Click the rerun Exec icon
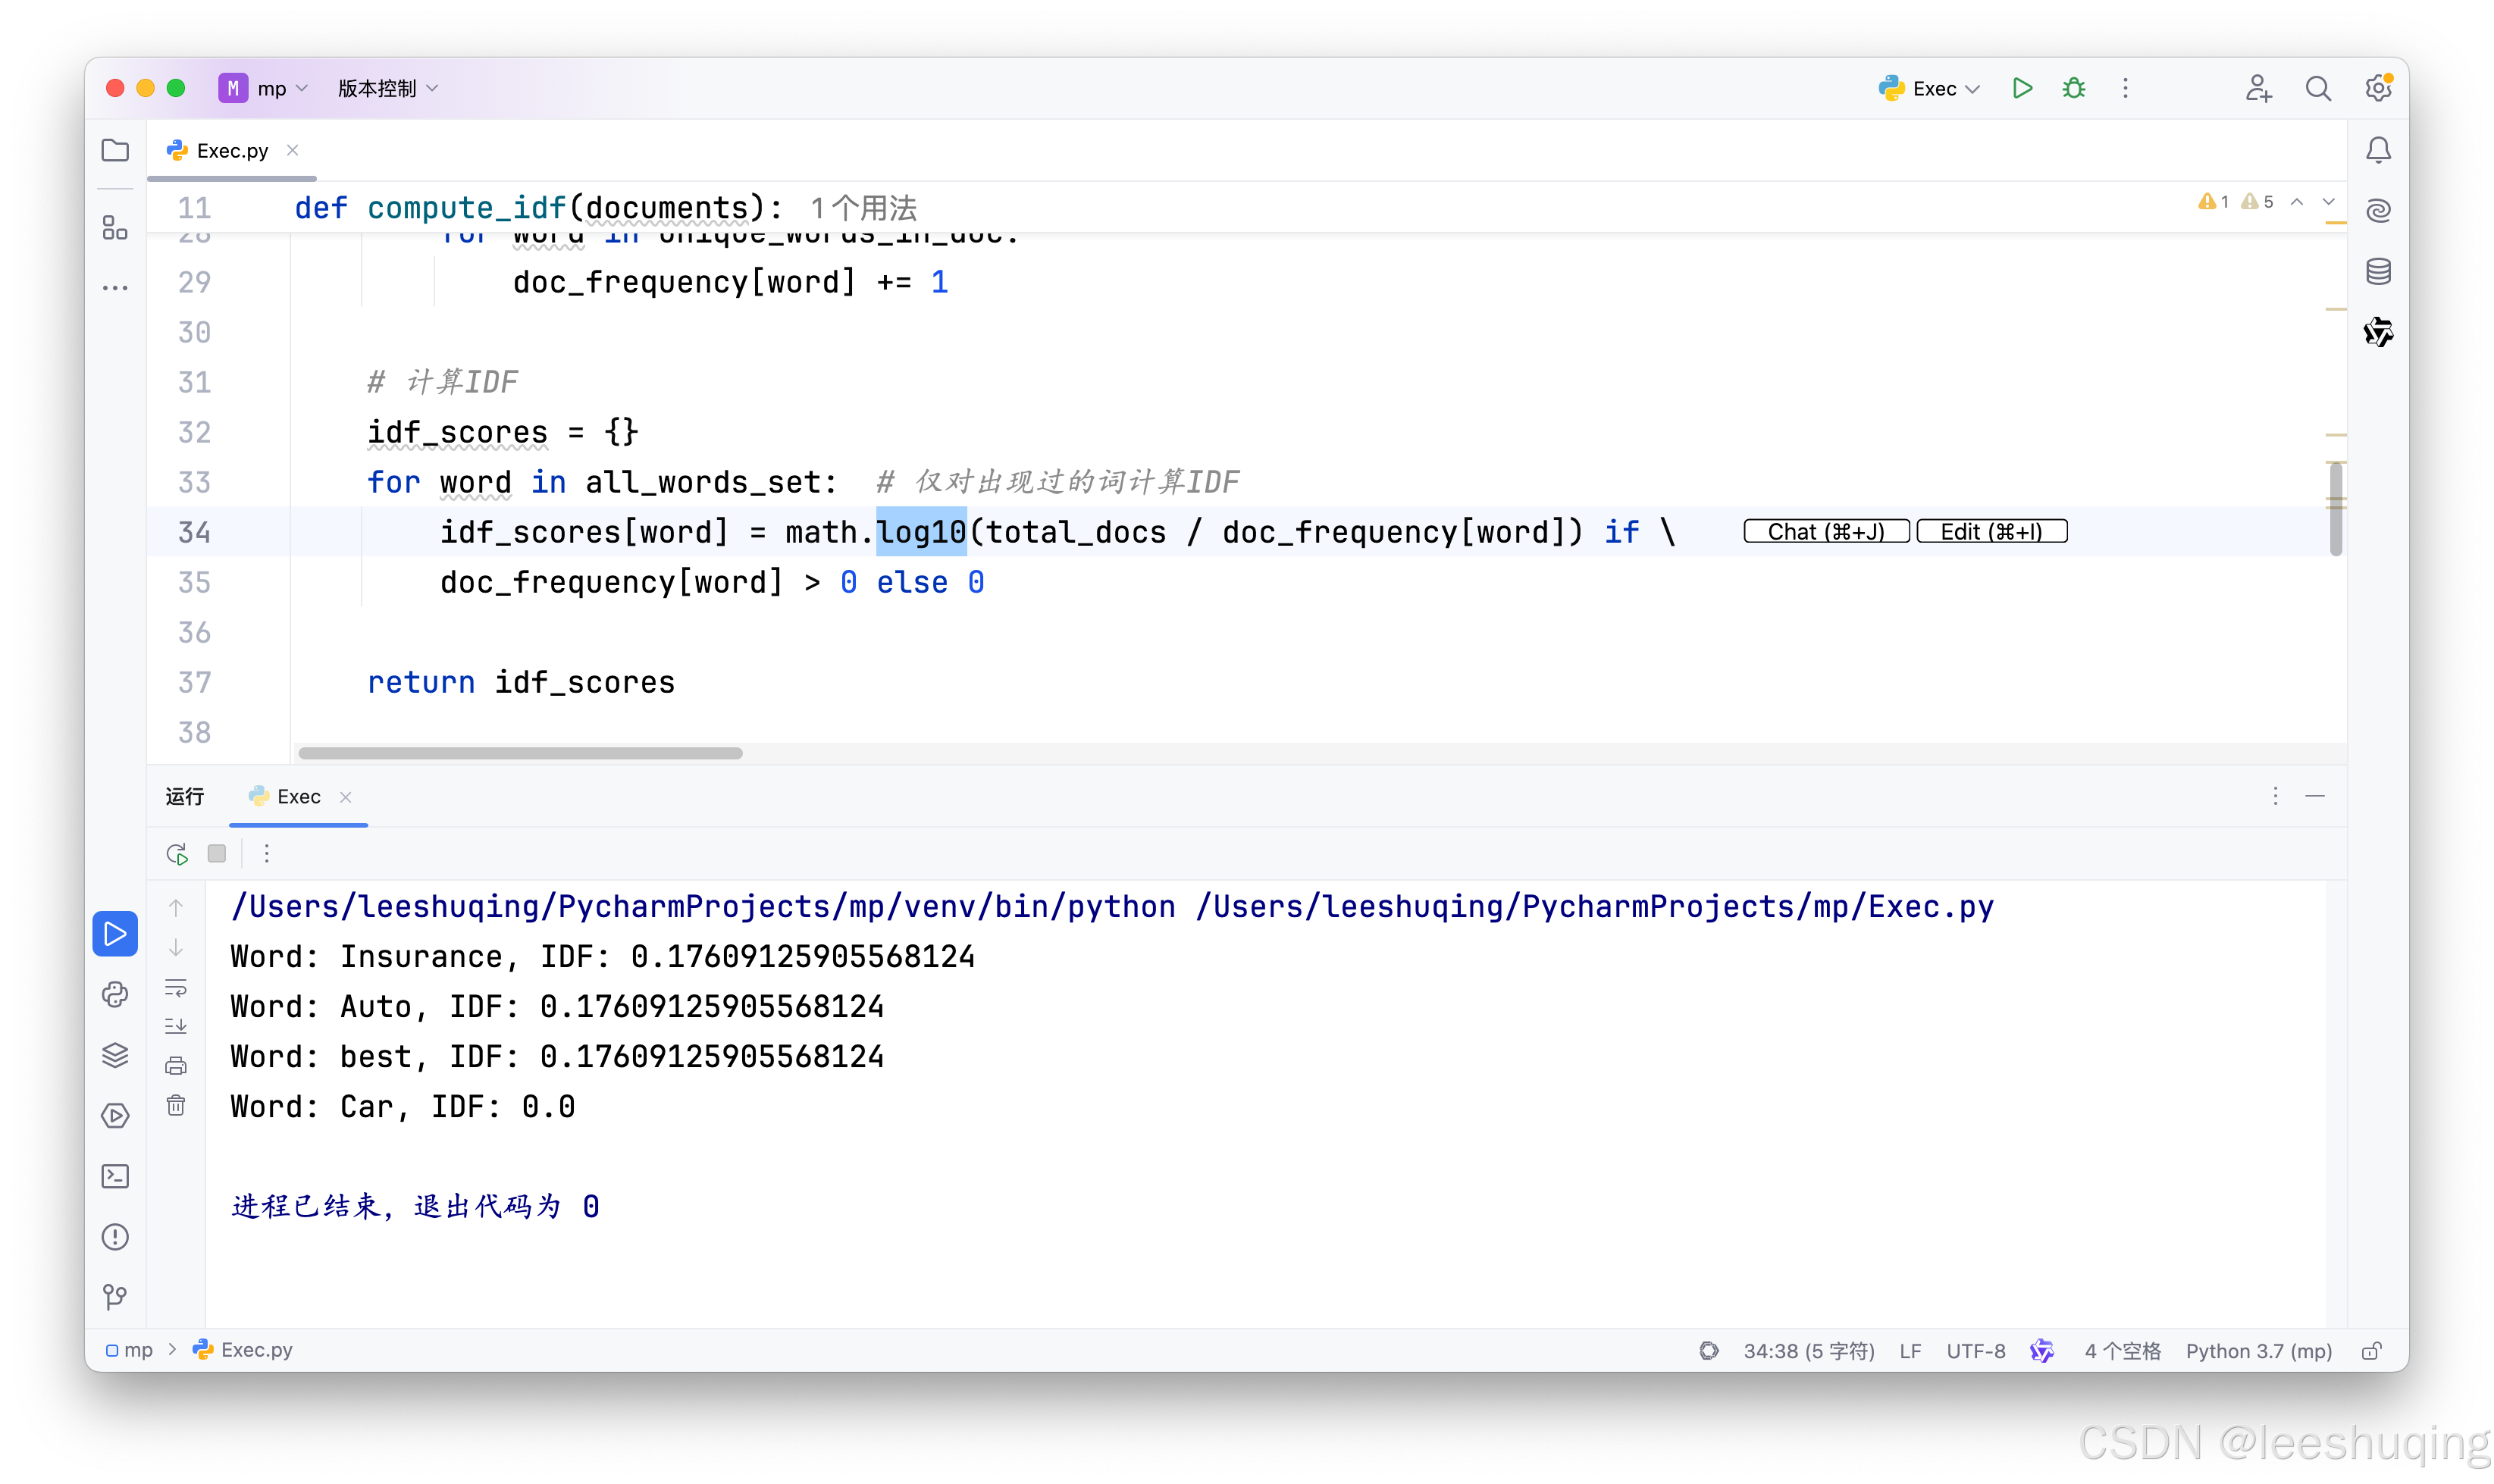Viewport: 2494px width, 1484px height. pos(177,853)
